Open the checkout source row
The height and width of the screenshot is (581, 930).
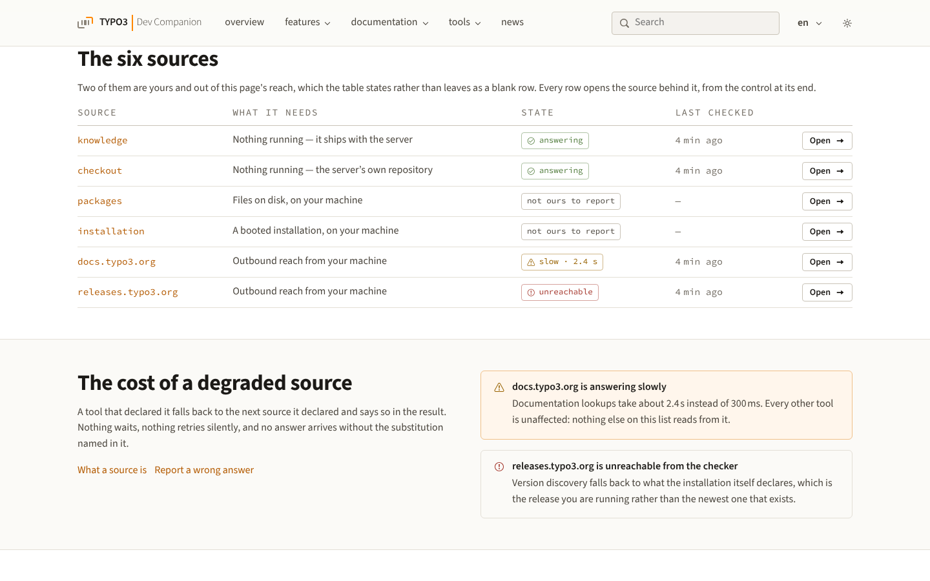point(827,171)
